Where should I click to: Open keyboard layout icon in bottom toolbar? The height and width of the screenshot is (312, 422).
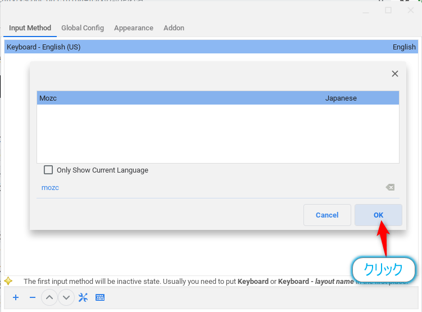[100, 297]
